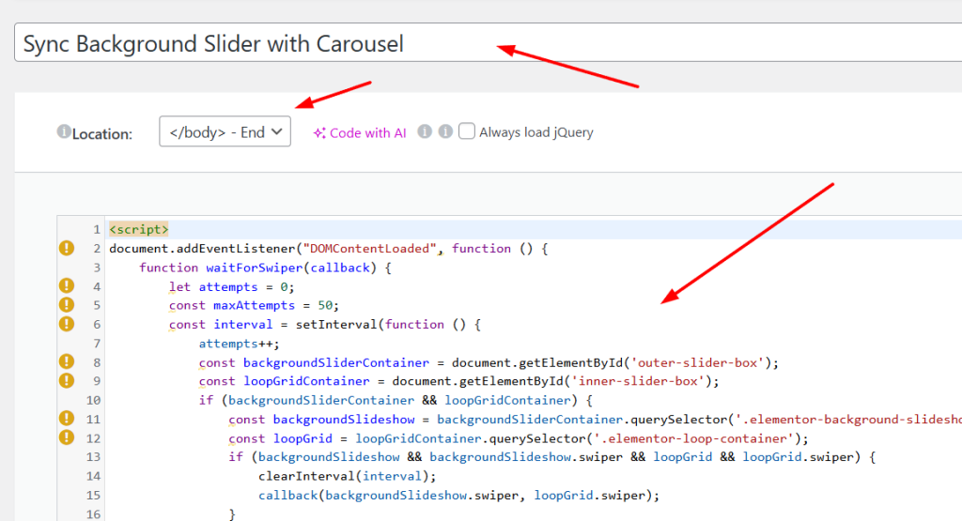
Task: Click the warning icon on line 2
Action: [x=67, y=249]
